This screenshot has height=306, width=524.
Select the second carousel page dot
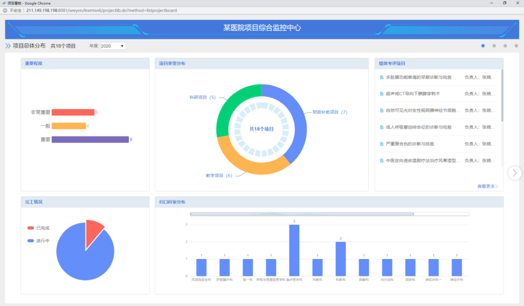coord(494,46)
